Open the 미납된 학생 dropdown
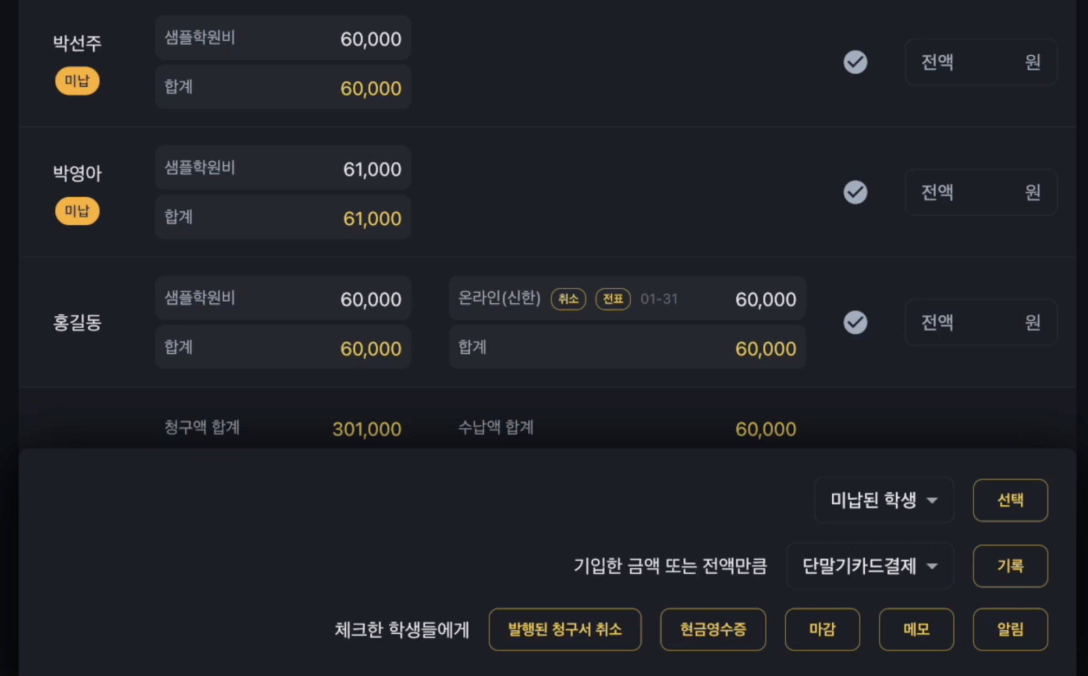Viewport: 1088px width, 676px height. point(884,500)
